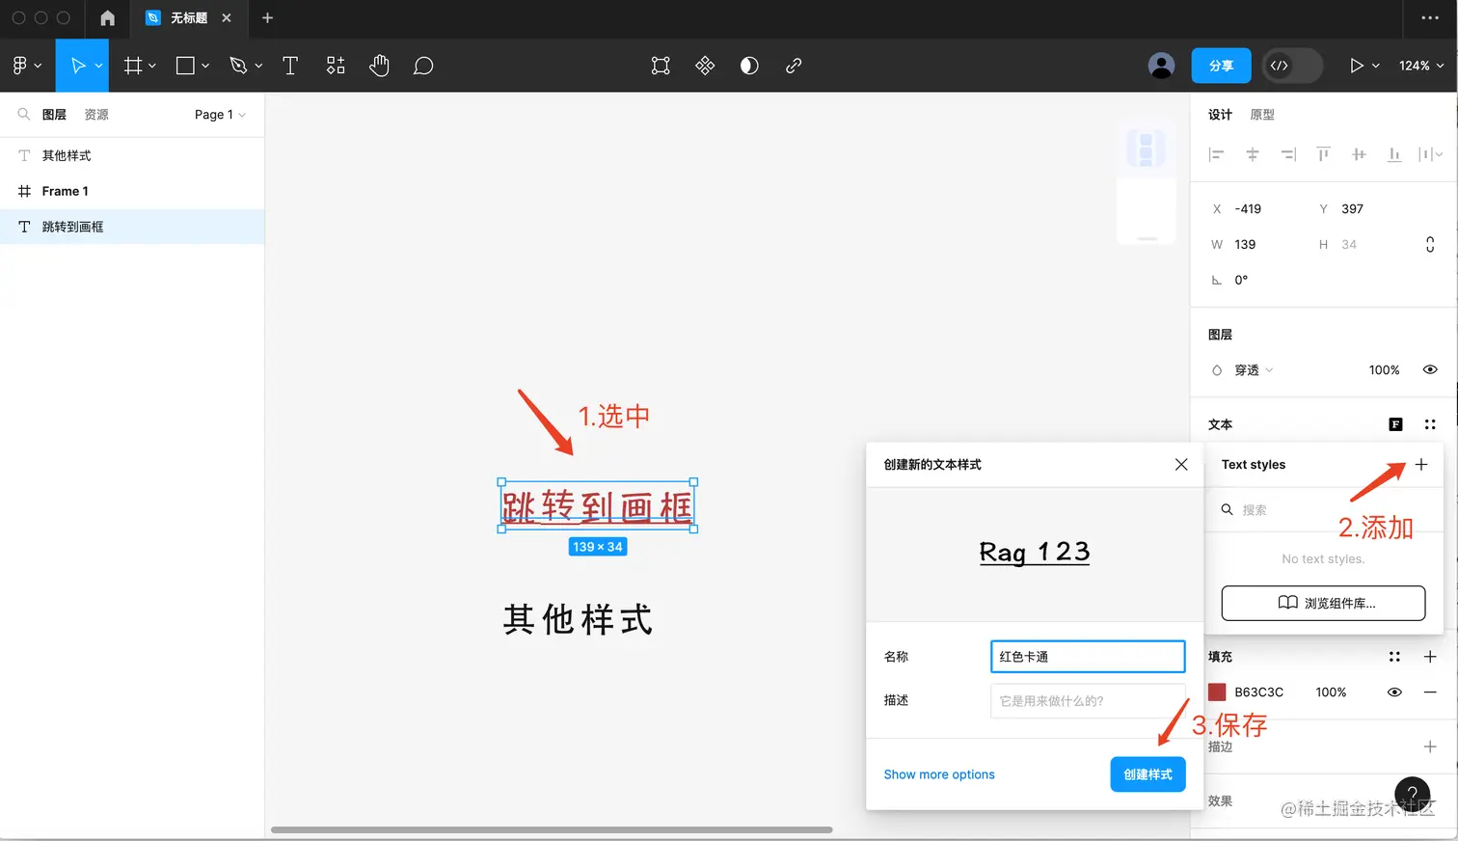Open the help question mark button
Viewport: 1458px width, 841px height.
pyautogui.click(x=1413, y=794)
